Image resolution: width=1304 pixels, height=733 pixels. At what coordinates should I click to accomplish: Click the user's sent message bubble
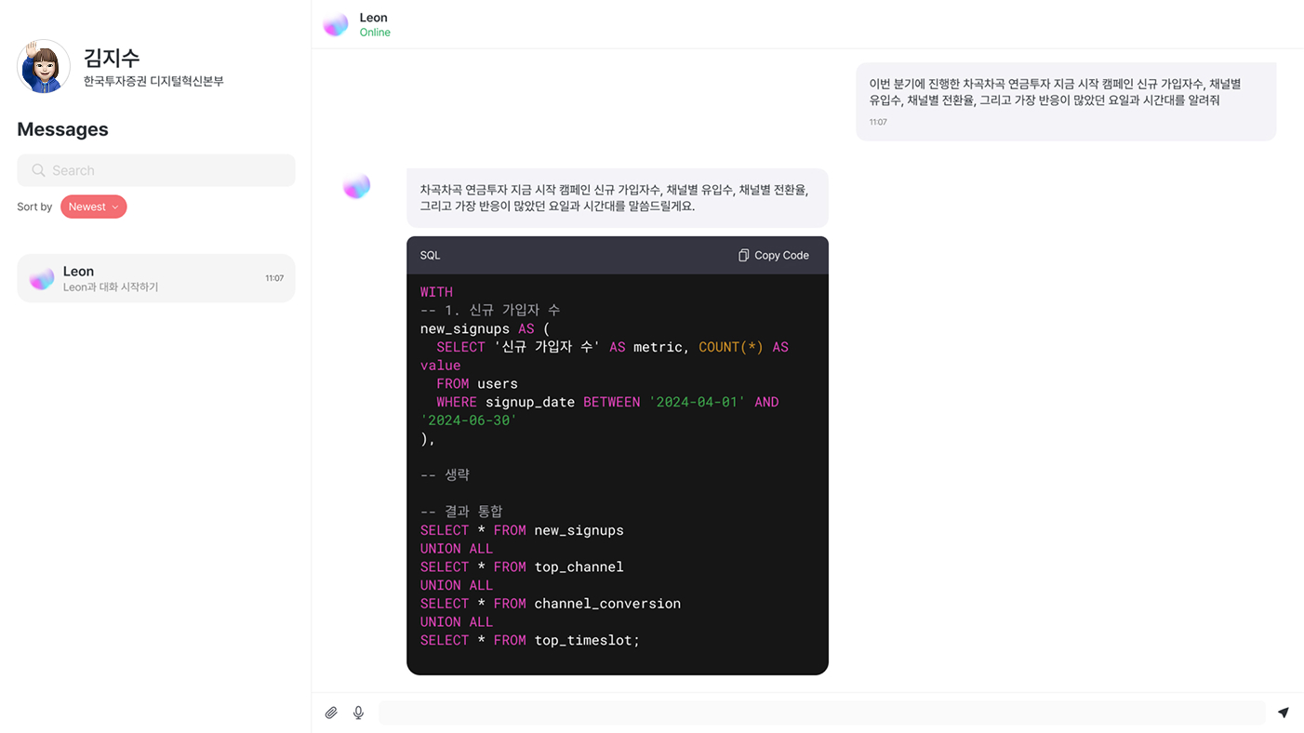click(x=1066, y=101)
